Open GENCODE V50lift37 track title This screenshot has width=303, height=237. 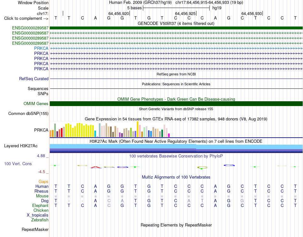tap(176, 23)
